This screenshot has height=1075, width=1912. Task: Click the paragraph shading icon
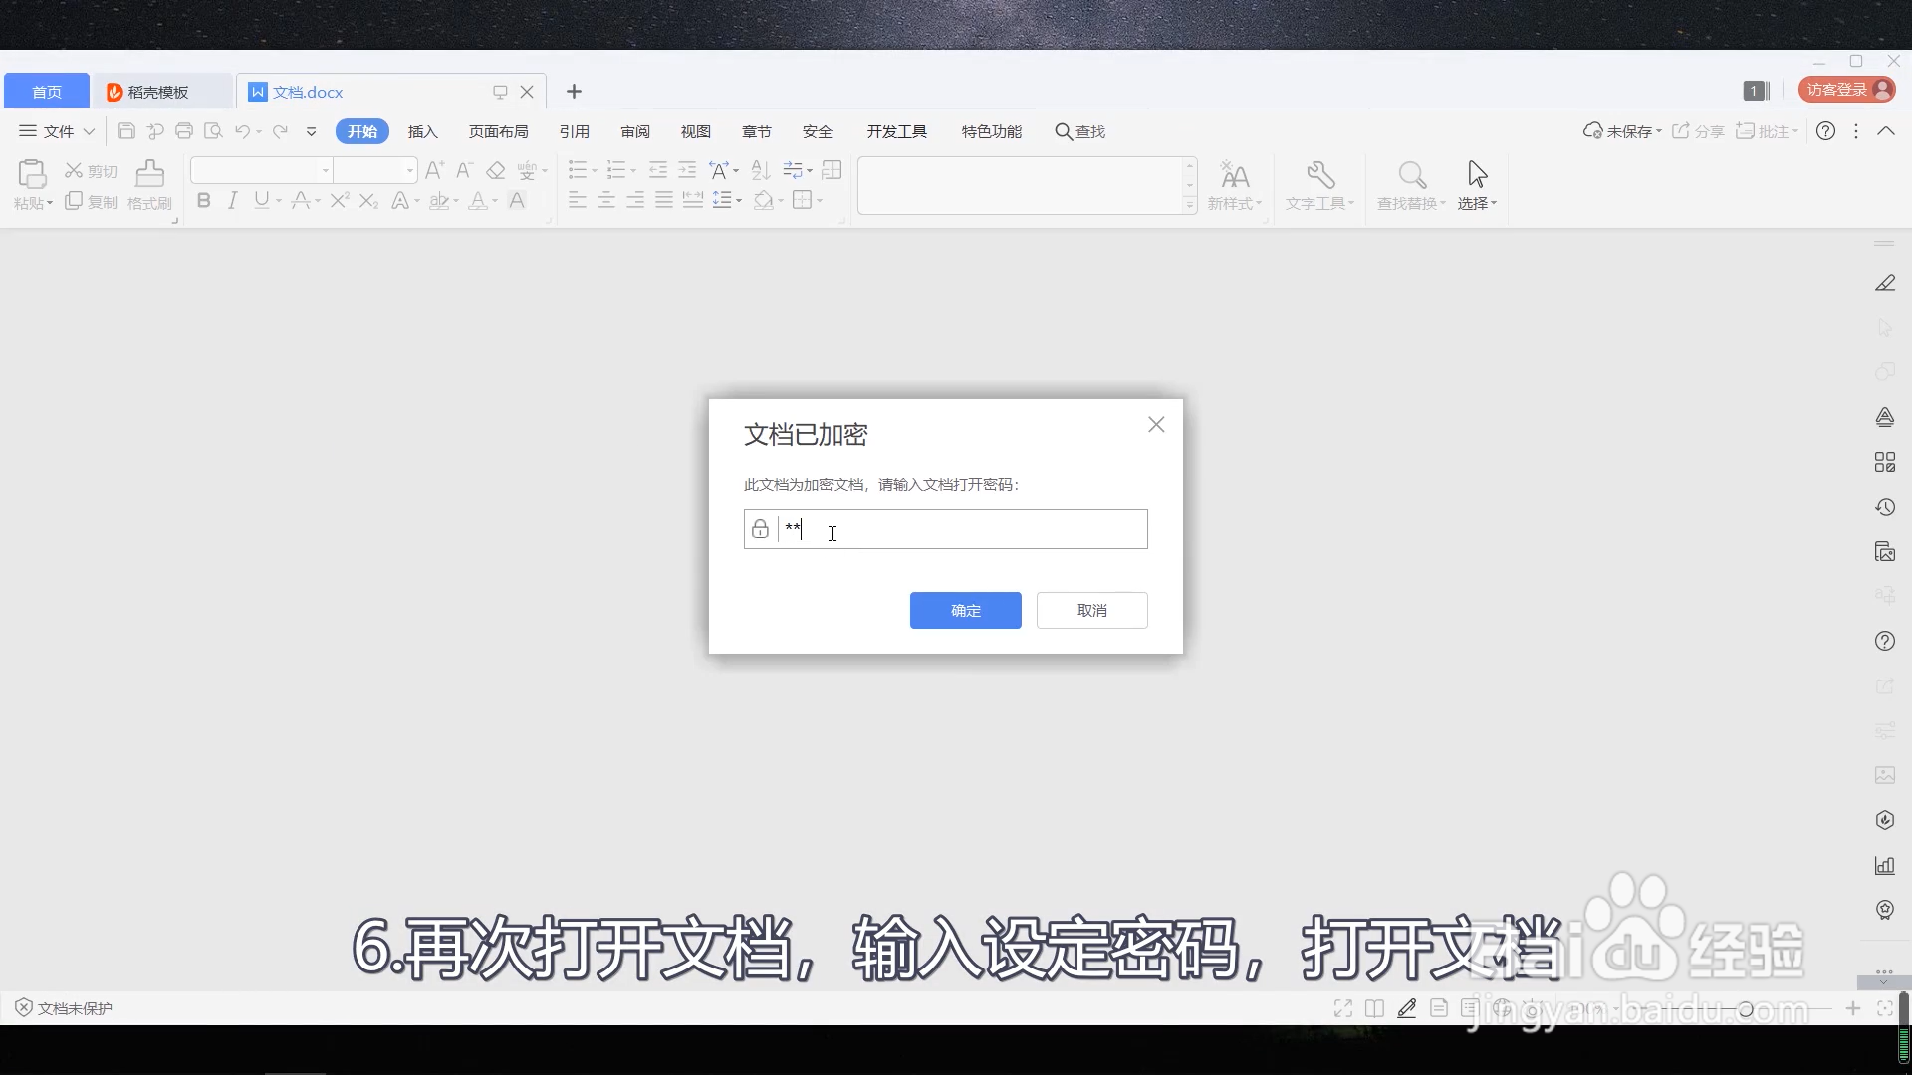point(764,201)
